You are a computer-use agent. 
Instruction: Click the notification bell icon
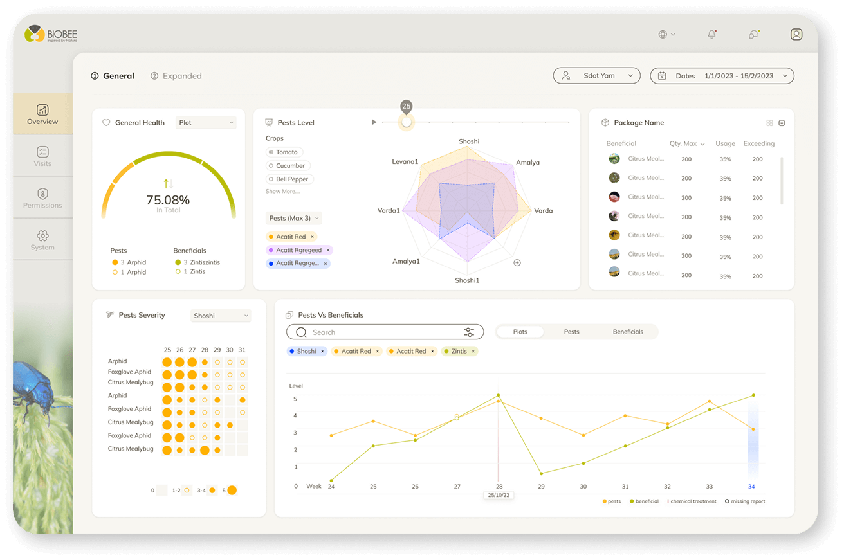pyautogui.click(x=711, y=35)
